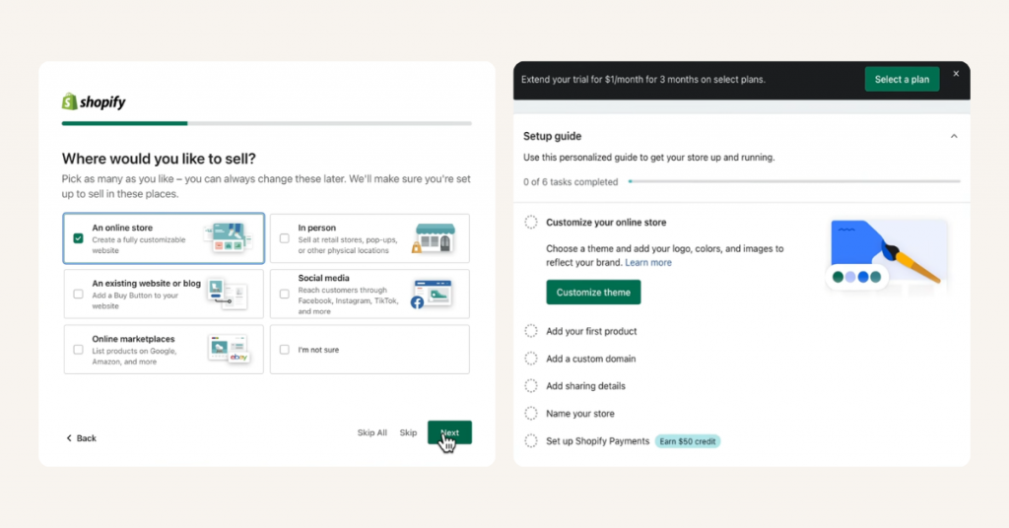
Task: Click the tasks completed progress bar
Action: 795,181
